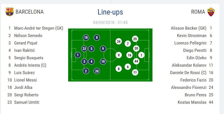Screen dimensions: 224x114
Task: Click the Line-ups title heading
Action: [110, 12]
